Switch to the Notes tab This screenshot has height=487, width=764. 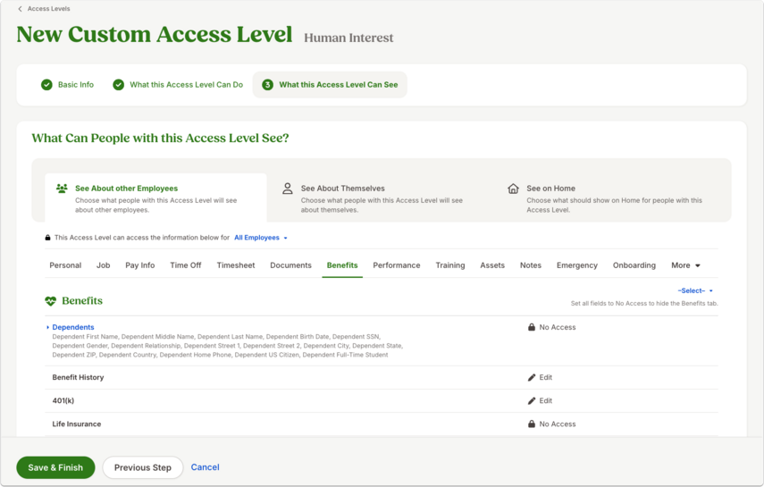pos(531,265)
